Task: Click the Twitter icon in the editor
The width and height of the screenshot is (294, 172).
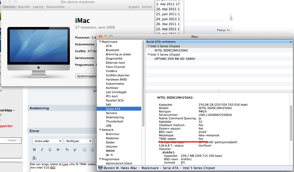Action: point(34,158)
